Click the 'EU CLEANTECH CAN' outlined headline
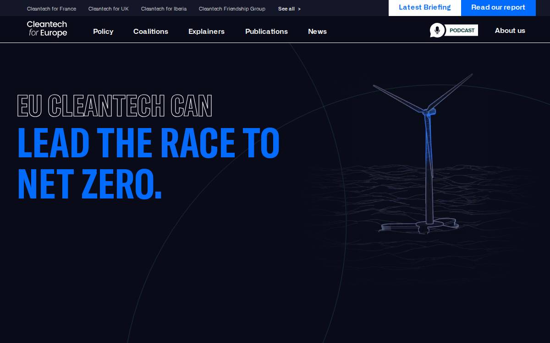This screenshot has height=343, width=550. pyautogui.click(x=115, y=106)
